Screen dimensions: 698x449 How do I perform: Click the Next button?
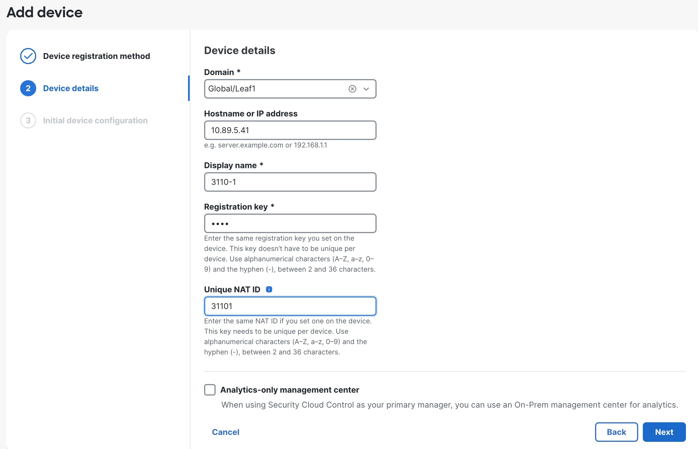point(664,432)
